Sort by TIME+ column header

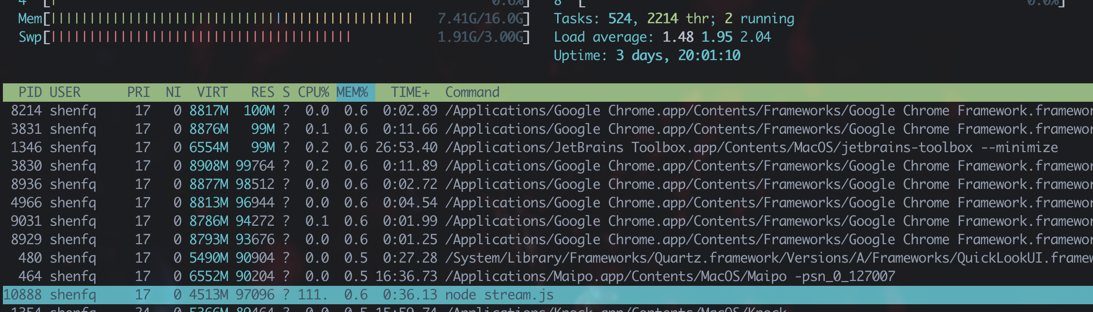(410, 92)
